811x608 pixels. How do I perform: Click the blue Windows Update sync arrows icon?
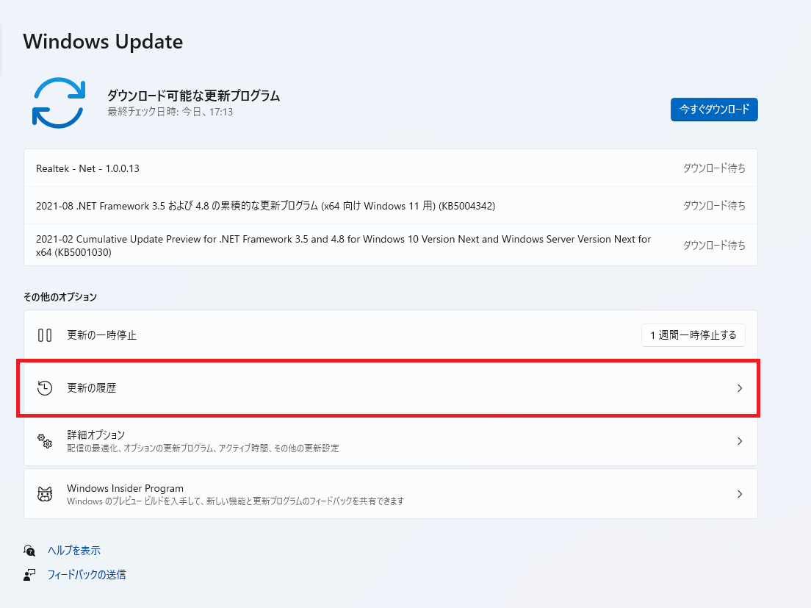[59, 102]
